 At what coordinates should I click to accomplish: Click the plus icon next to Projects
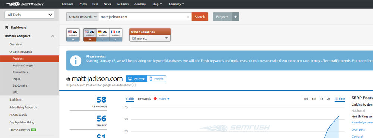pos(235,17)
